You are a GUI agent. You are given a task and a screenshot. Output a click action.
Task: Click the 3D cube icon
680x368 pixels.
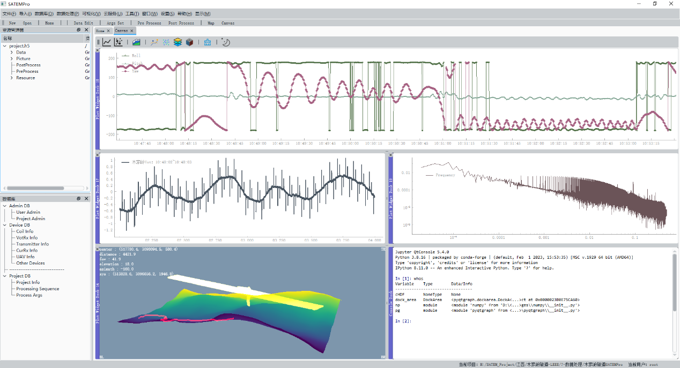[189, 42]
